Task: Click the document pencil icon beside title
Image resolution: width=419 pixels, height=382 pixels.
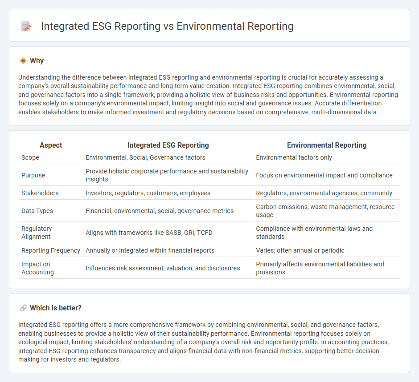Action: pos(26,26)
